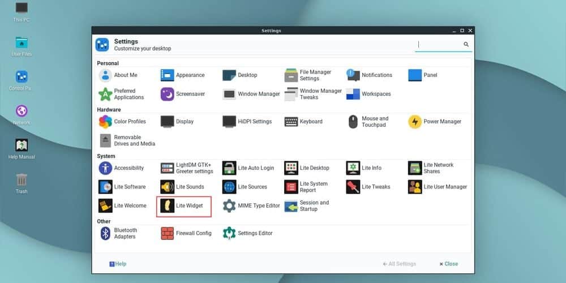Click the search magnifier icon
Image resolution: width=566 pixels, height=283 pixels.
click(x=466, y=44)
